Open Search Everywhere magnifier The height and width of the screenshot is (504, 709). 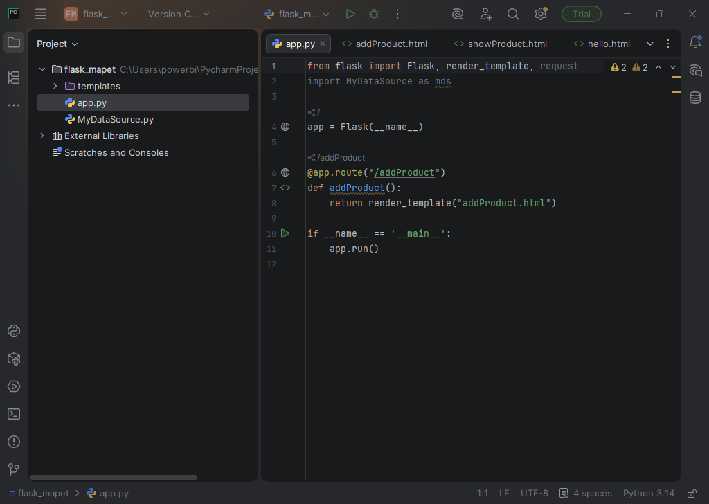coord(513,14)
